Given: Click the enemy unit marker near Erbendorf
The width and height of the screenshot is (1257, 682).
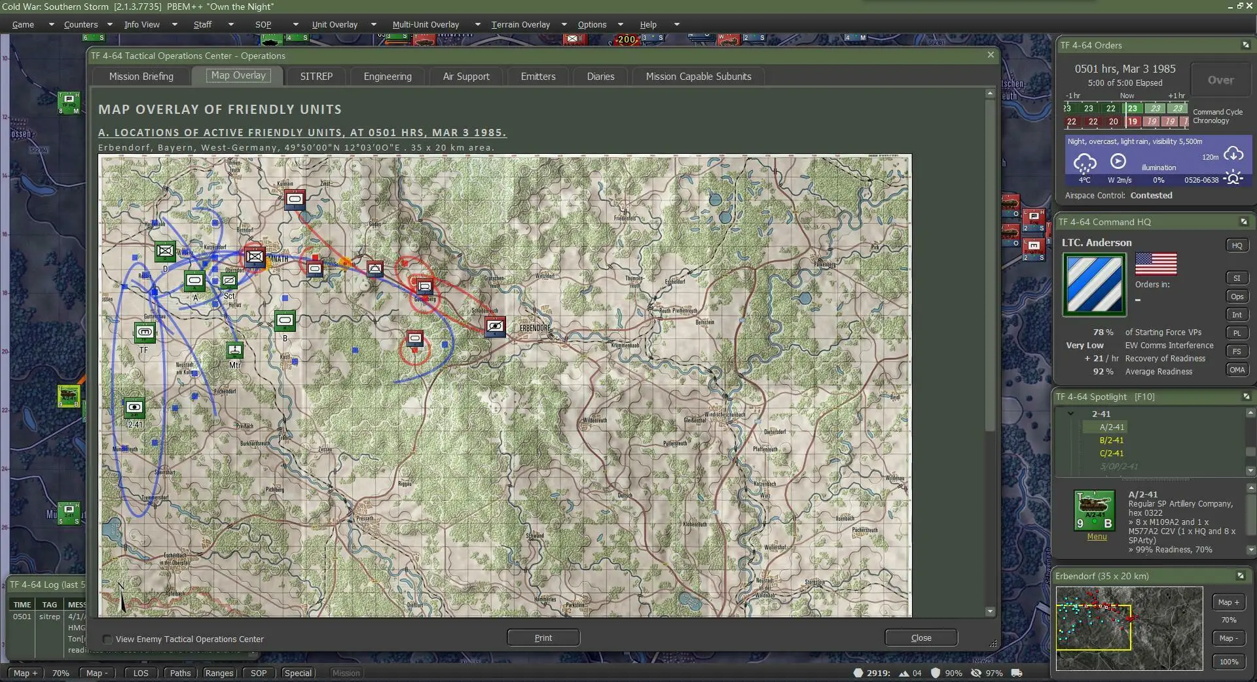Looking at the screenshot, I should pos(496,326).
